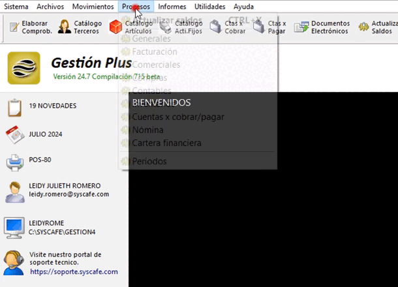
Task: Click the C:\SYSCAFE\GESTION4 path text
Action: [x=62, y=232]
